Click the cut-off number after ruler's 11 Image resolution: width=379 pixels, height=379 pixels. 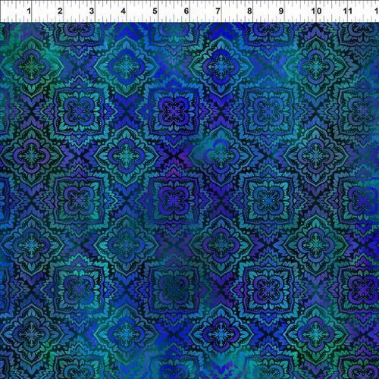tap(377, 11)
